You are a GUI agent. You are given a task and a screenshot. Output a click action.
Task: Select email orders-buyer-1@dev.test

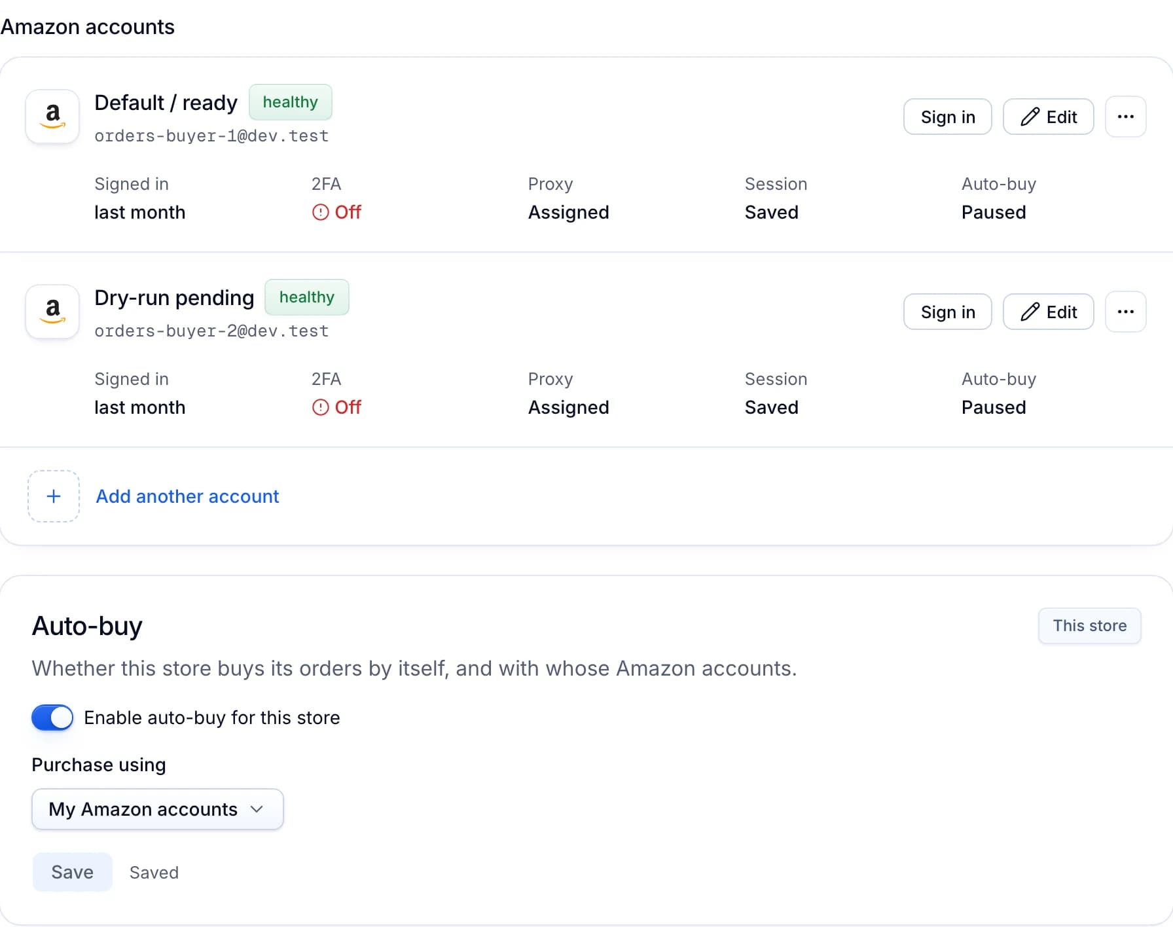point(211,136)
